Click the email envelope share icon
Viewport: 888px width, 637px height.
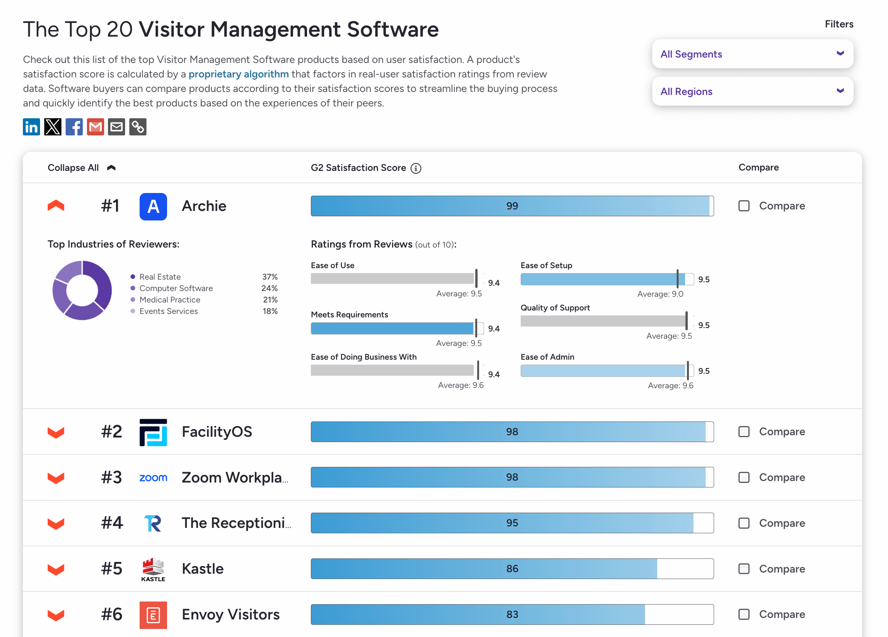[116, 127]
